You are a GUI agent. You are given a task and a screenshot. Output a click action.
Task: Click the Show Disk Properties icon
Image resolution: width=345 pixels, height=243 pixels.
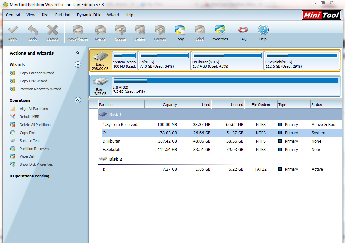pos(13,164)
